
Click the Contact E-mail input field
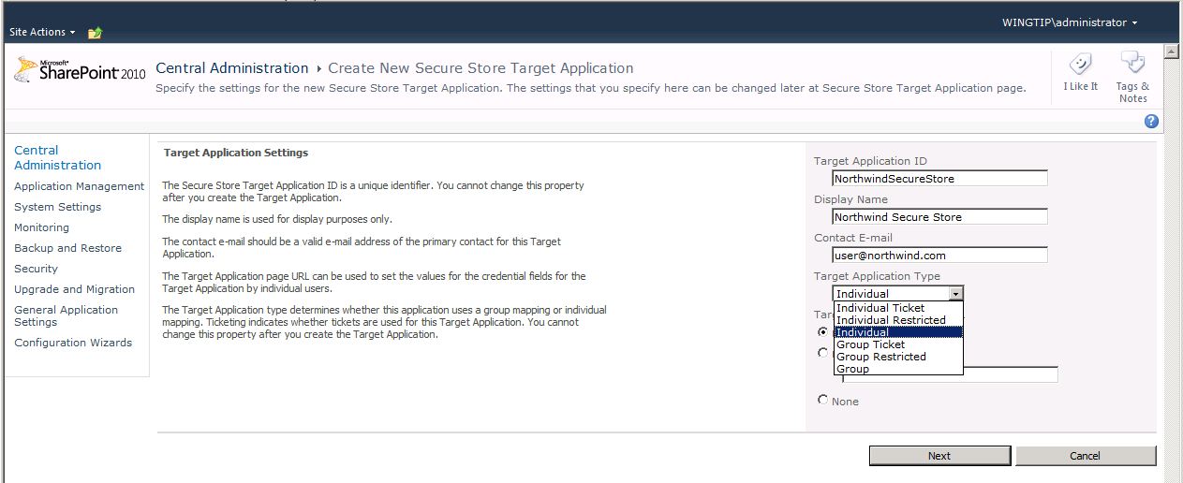(x=939, y=255)
